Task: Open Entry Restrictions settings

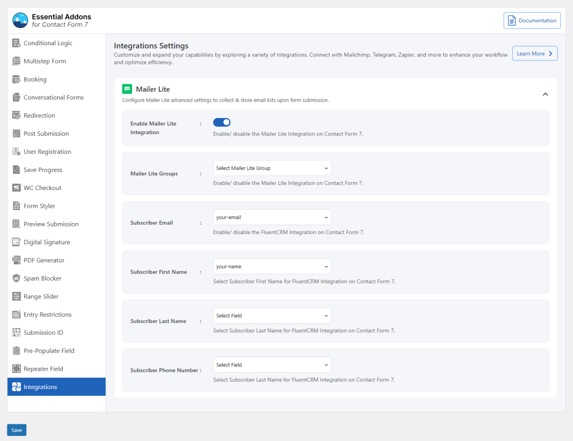Action: tap(57, 314)
